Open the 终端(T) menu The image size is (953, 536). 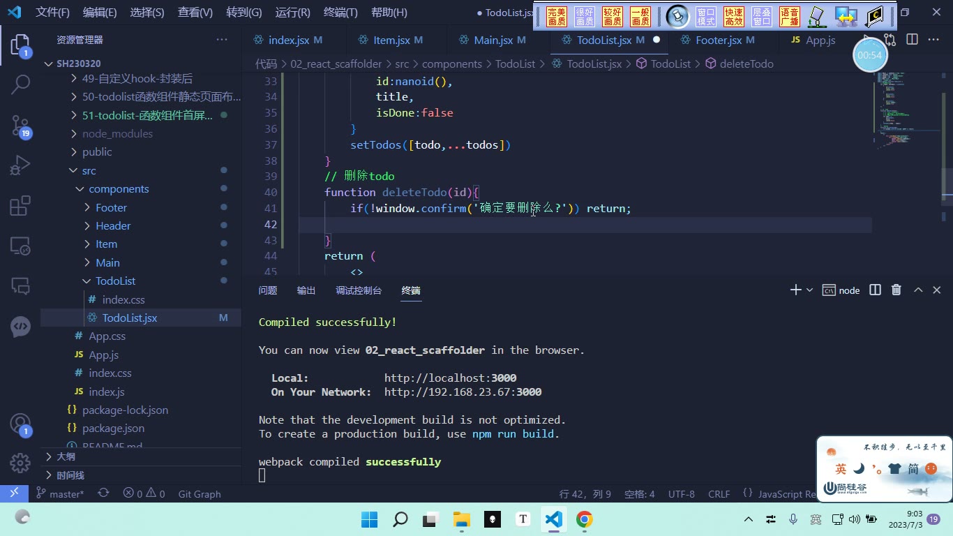click(x=340, y=13)
